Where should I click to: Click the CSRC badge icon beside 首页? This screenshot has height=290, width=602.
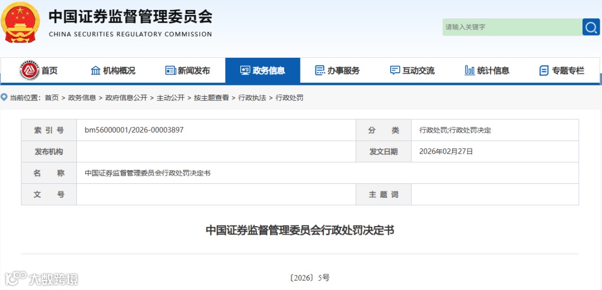coord(30,71)
